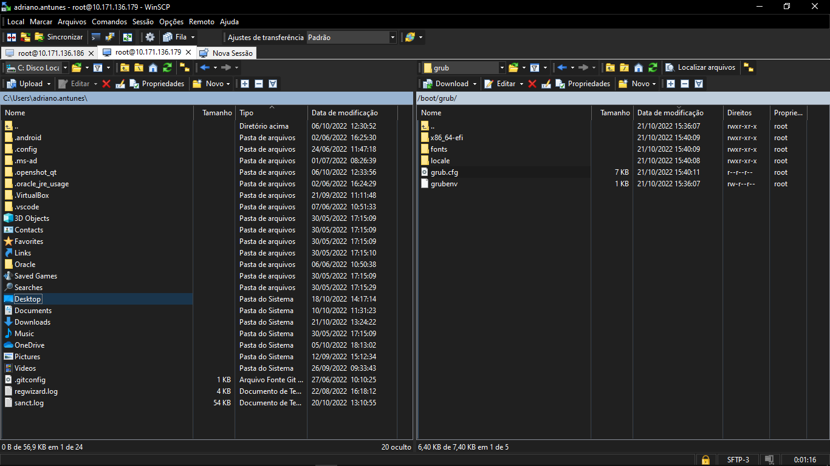
Task: Rename the selected remote file
Action: (x=546, y=84)
